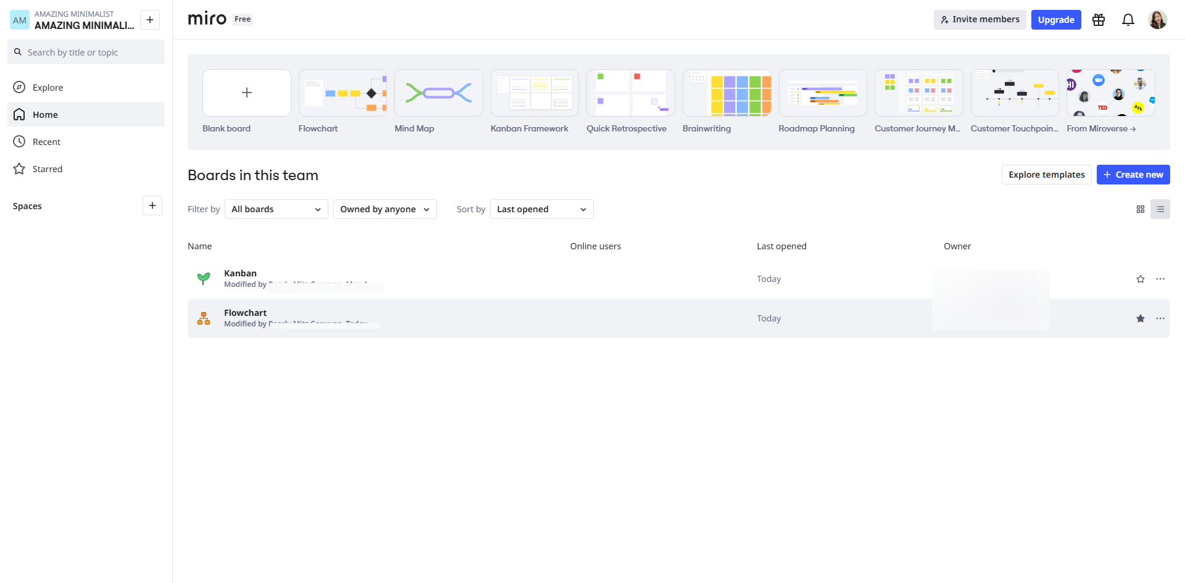
Task: Open more options for Kanban board
Action: pyautogui.click(x=1160, y=279)
